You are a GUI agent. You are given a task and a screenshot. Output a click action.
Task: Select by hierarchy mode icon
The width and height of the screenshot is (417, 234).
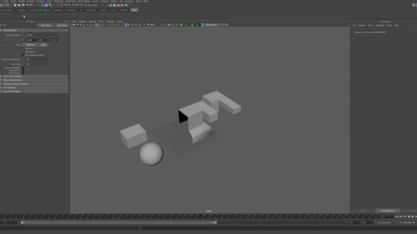[x=42, y=5]
